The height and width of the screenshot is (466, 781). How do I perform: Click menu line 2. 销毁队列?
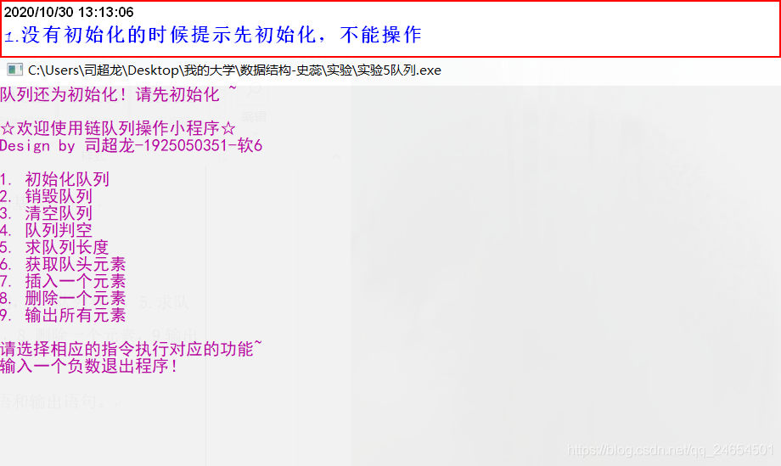(47, 196)
